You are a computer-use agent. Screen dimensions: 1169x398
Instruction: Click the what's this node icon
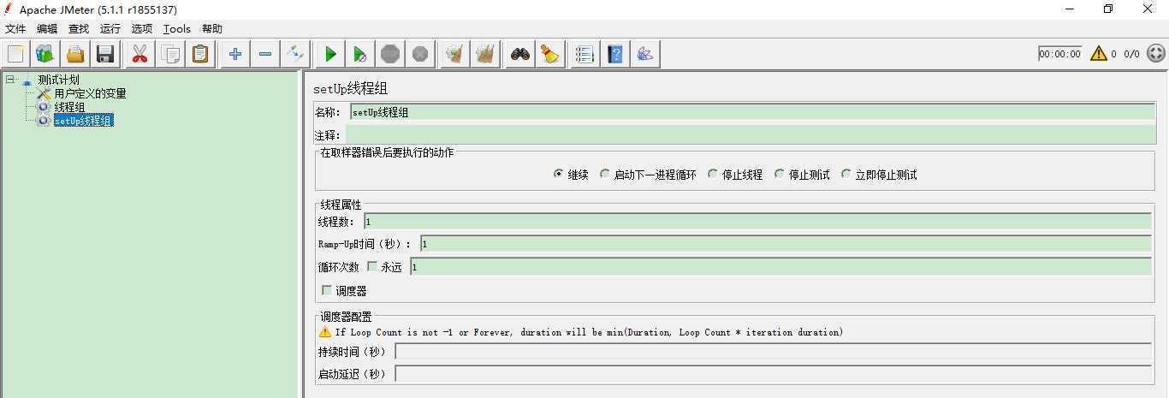[645, 54]
